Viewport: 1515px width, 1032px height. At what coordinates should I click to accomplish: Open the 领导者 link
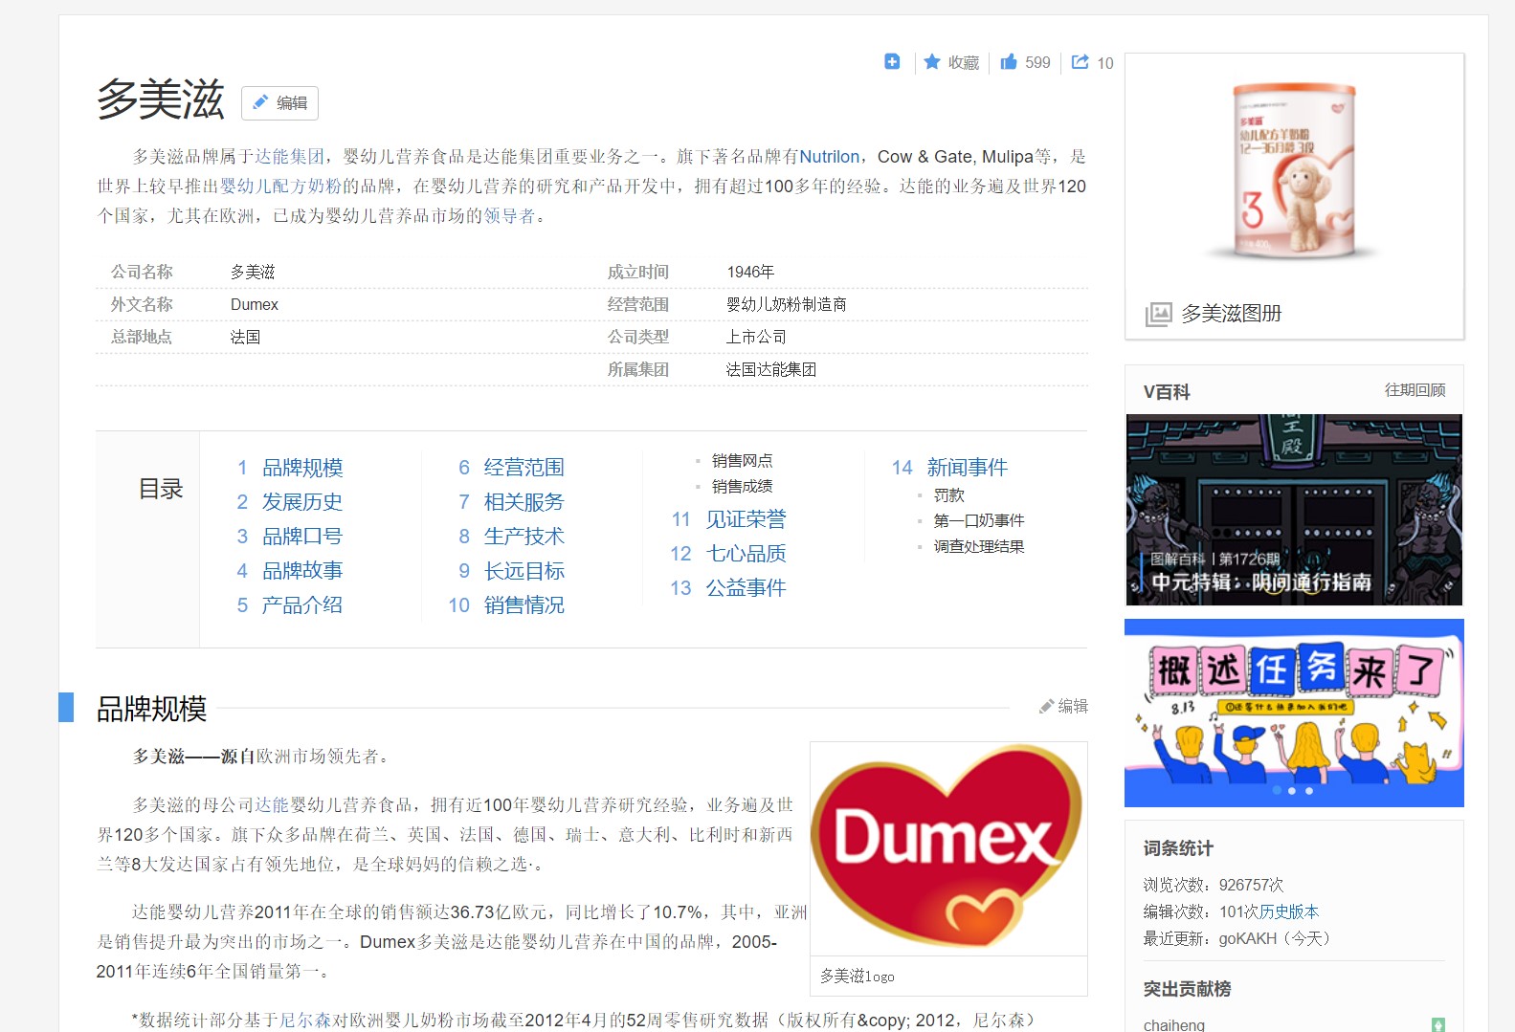510,216
